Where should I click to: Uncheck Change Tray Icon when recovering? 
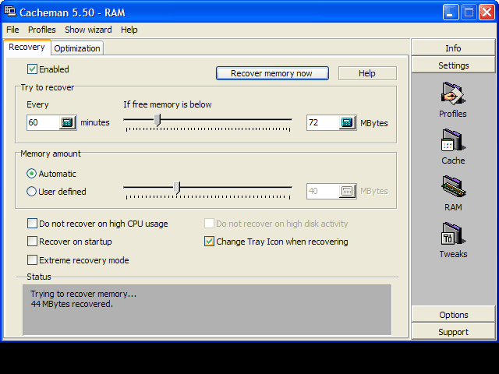click(x=209, y=242)
